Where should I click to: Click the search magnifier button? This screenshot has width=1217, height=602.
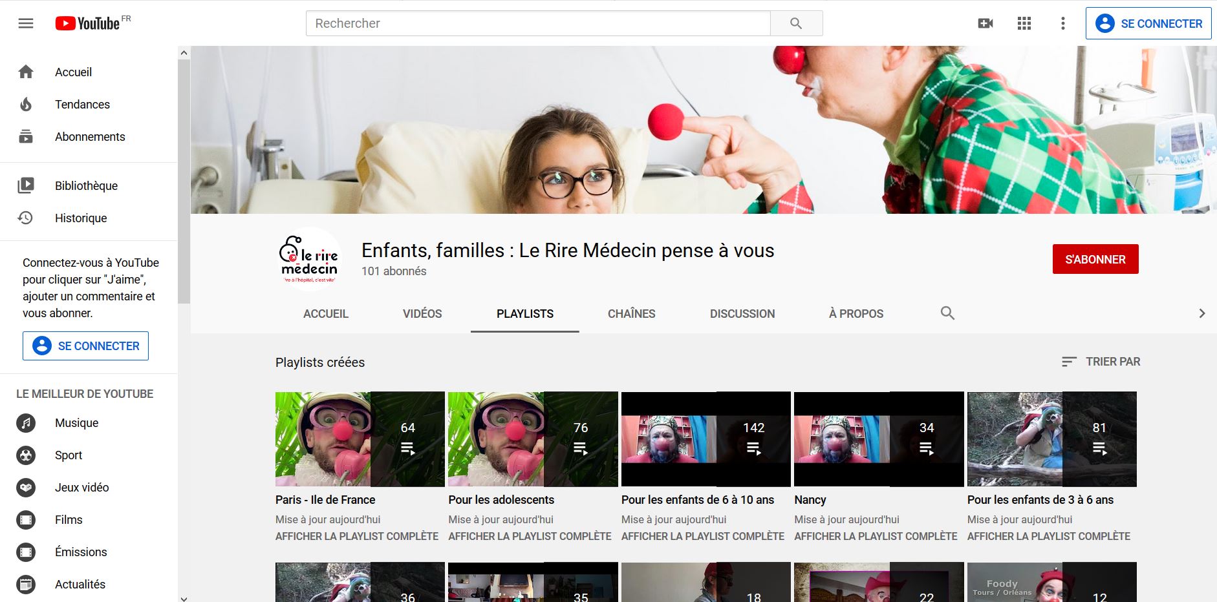tap(796, 23)
